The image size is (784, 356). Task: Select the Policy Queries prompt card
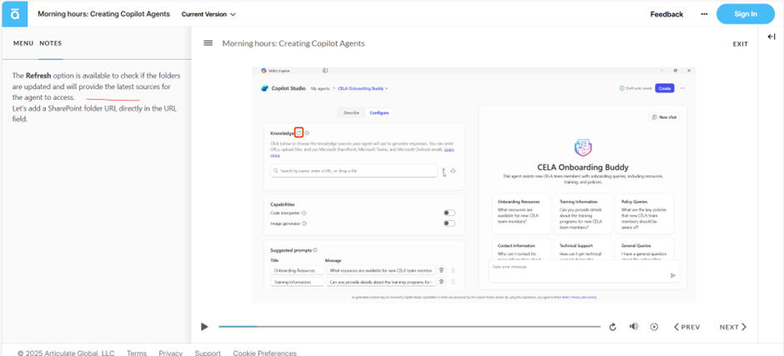click(645, 214)
